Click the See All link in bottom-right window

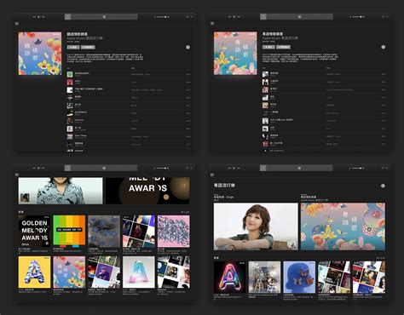coord(381,258)
